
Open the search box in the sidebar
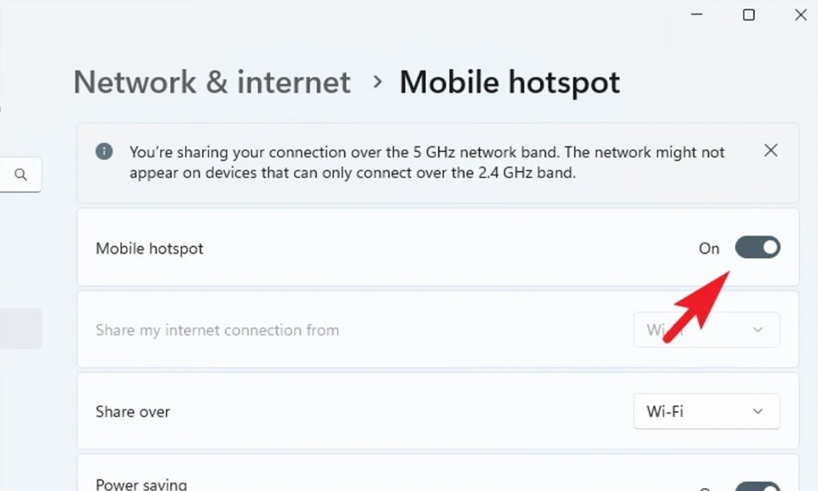pyautogui.click(x=20, y=174)
